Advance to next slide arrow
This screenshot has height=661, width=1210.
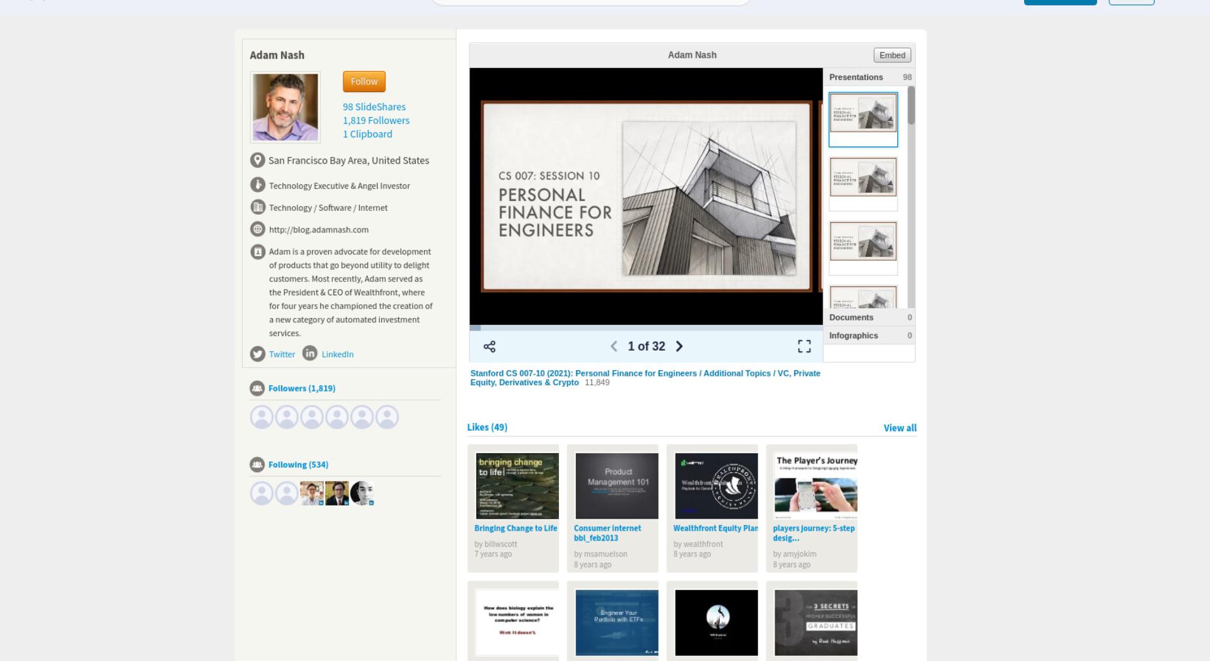[679, 346]
